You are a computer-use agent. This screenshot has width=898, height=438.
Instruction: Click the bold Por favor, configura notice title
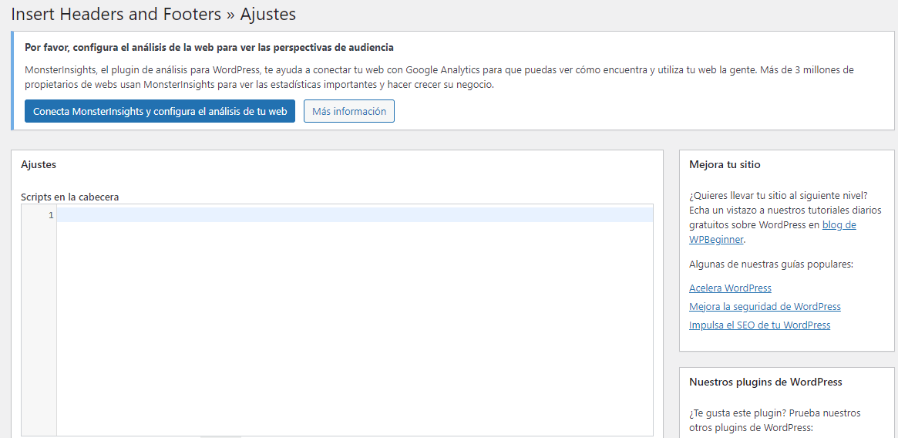coord(209,47)
